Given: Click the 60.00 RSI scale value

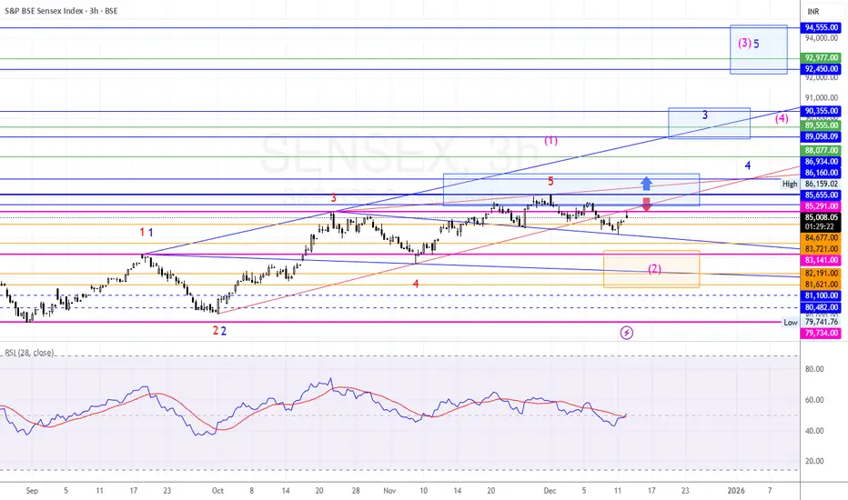Looking at the screenshot, I should (814, 400).
